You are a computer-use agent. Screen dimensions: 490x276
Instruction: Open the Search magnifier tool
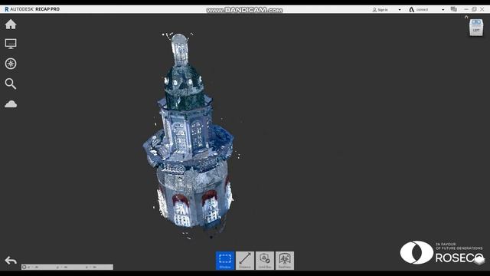tap(11, 84)
